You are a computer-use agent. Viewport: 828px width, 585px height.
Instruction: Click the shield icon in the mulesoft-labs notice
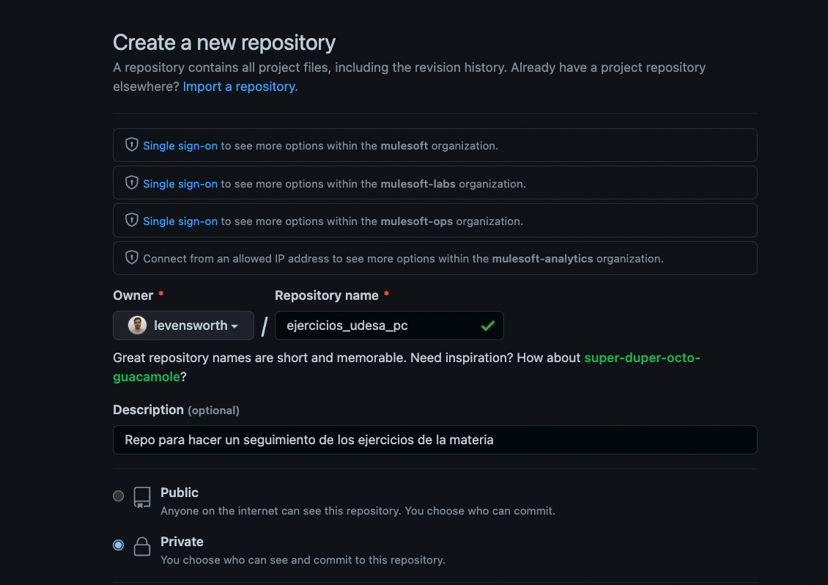pyautogui.click(x=131, y=183)
